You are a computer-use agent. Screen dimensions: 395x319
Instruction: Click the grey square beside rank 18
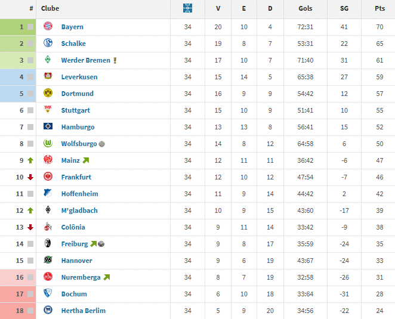(x=30, y=311)
